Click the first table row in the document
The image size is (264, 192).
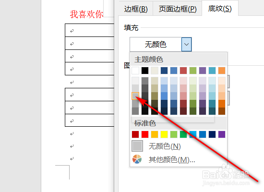coord(90,30)
